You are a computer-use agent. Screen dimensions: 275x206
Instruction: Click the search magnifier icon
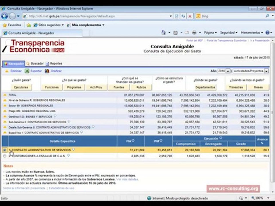point(268,16)
